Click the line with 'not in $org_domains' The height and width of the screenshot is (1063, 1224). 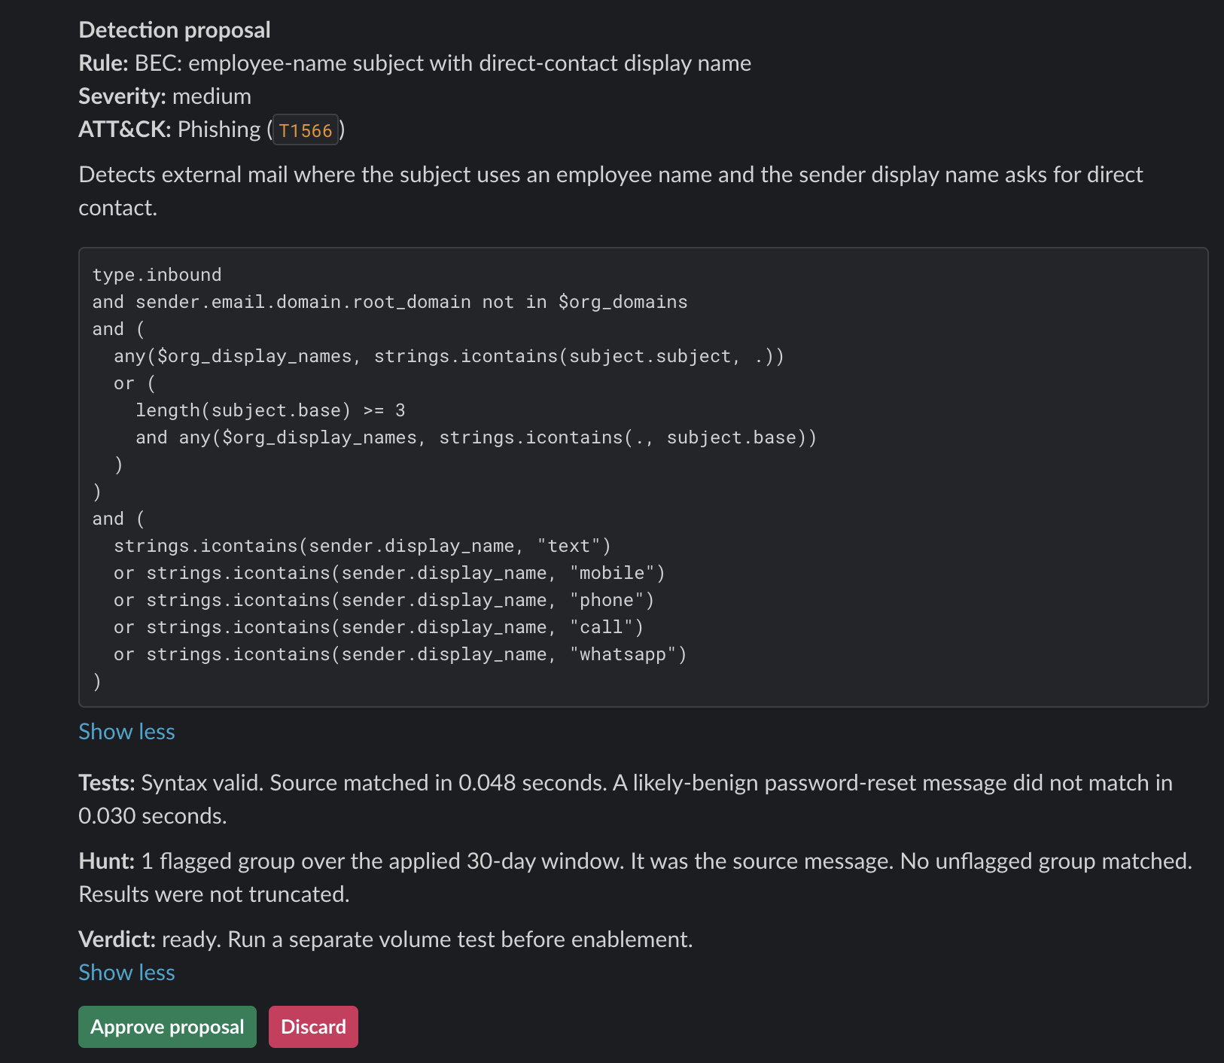coord(390,302)
